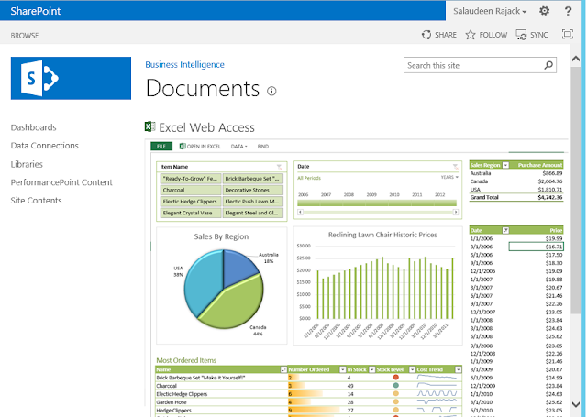Viewport: 587px width, 417px height.
Task: Select "Ready-To-Grow" slicer item
Action: pos(190,179)
